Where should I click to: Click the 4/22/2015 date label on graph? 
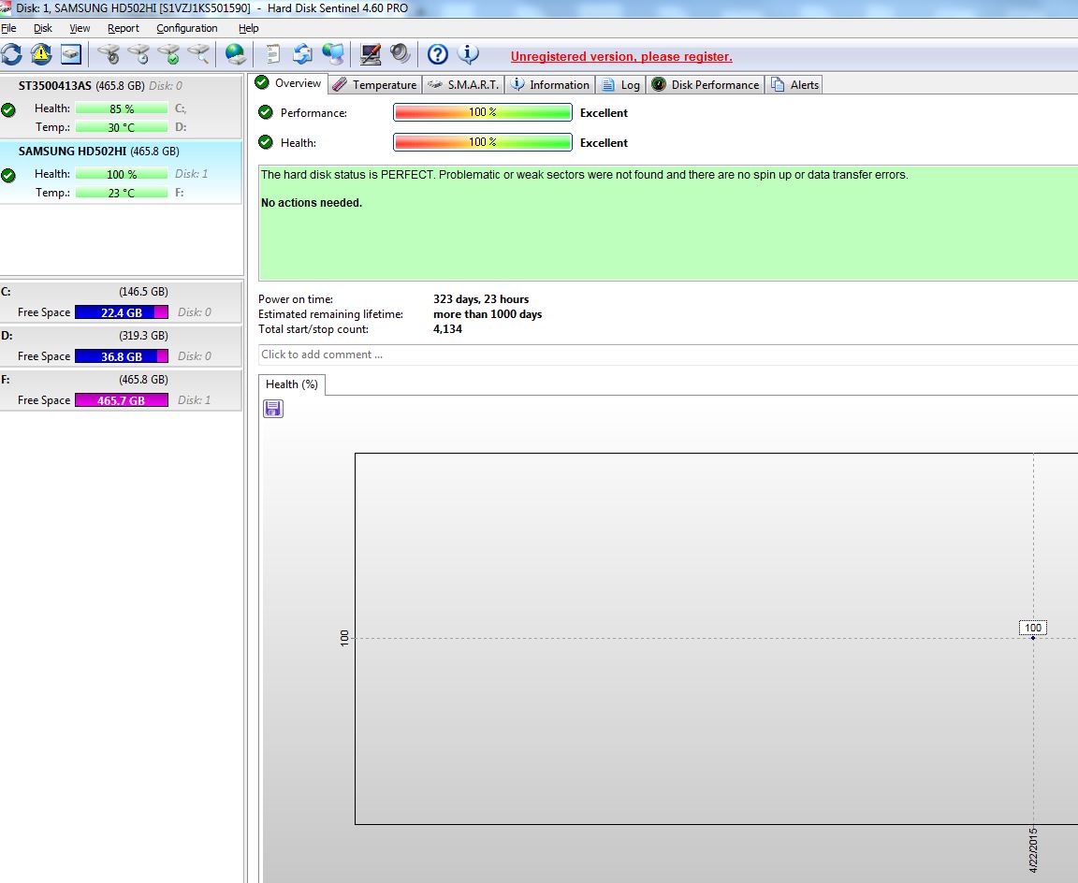point(1033,850)
